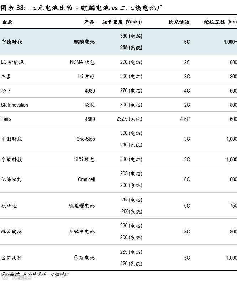
Task: Click the bold '麒麟电池' product cell
Action: (84, 42)
